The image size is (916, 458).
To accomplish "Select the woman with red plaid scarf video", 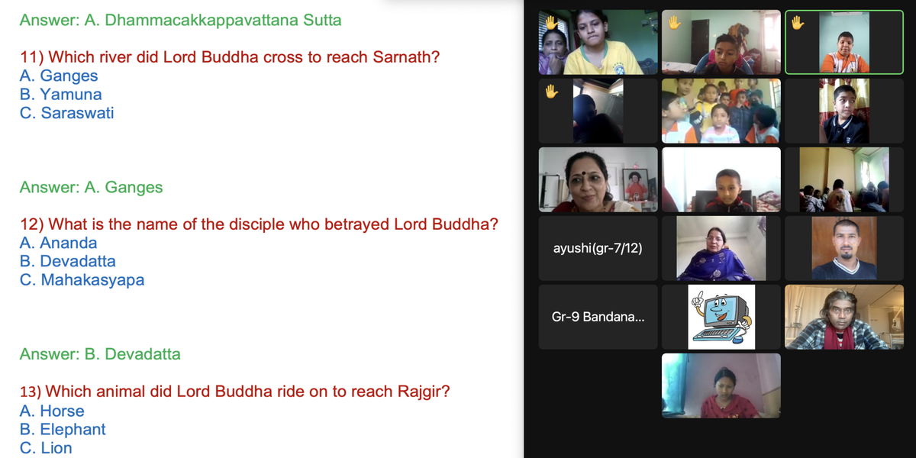I will [x=844, y=317].
